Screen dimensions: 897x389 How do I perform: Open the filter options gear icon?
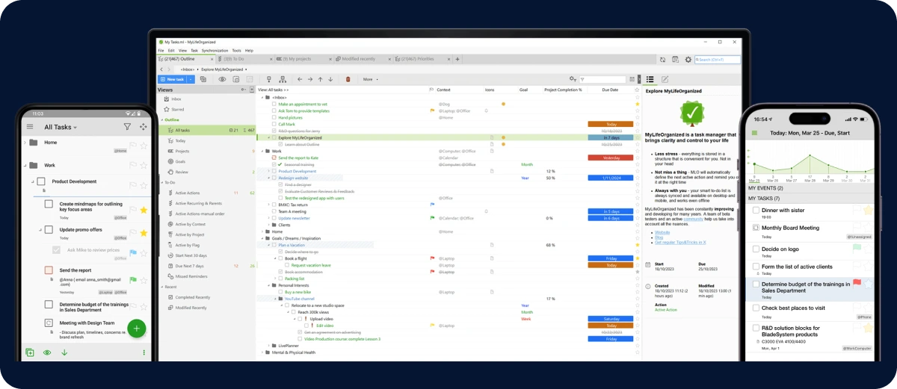click(573, 79)
